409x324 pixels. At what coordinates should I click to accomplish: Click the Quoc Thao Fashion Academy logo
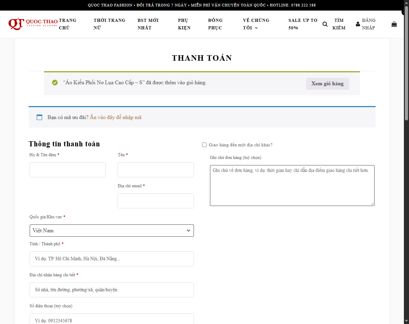(33, 24)
